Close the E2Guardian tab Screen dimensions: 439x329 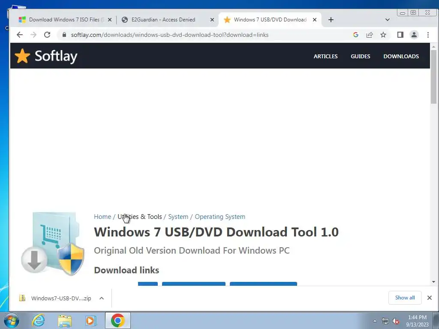coord(212,20)
